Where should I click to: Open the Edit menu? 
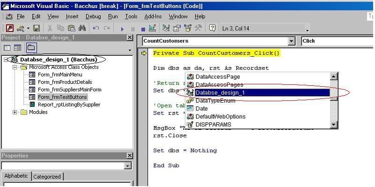pyautogui.click(x=36, y=16)
